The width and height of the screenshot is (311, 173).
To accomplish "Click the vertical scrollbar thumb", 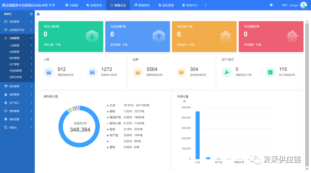I will coord(307,95).
